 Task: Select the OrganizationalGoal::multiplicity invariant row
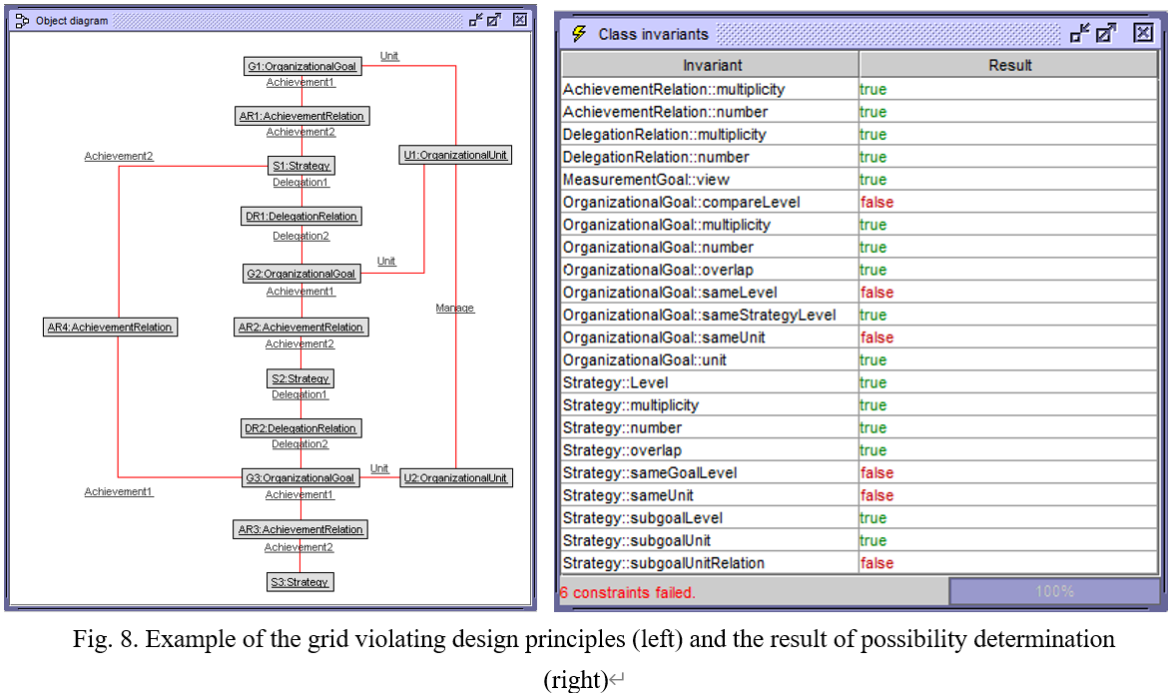click(x=860, y=224)
